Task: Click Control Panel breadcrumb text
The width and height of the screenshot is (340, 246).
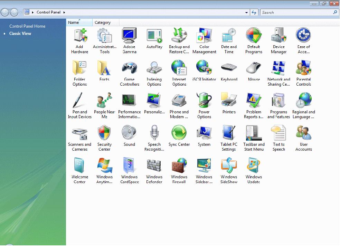Action: [x=49, y=12]
